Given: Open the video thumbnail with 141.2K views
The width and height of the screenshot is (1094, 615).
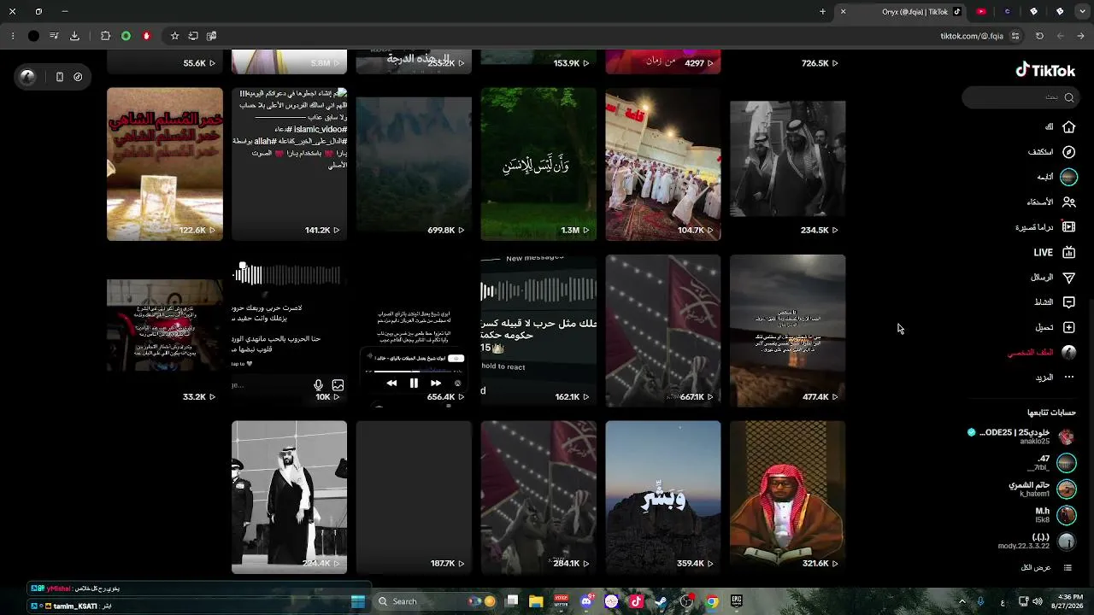Looking at the screenshot, I should pos(290,164).
